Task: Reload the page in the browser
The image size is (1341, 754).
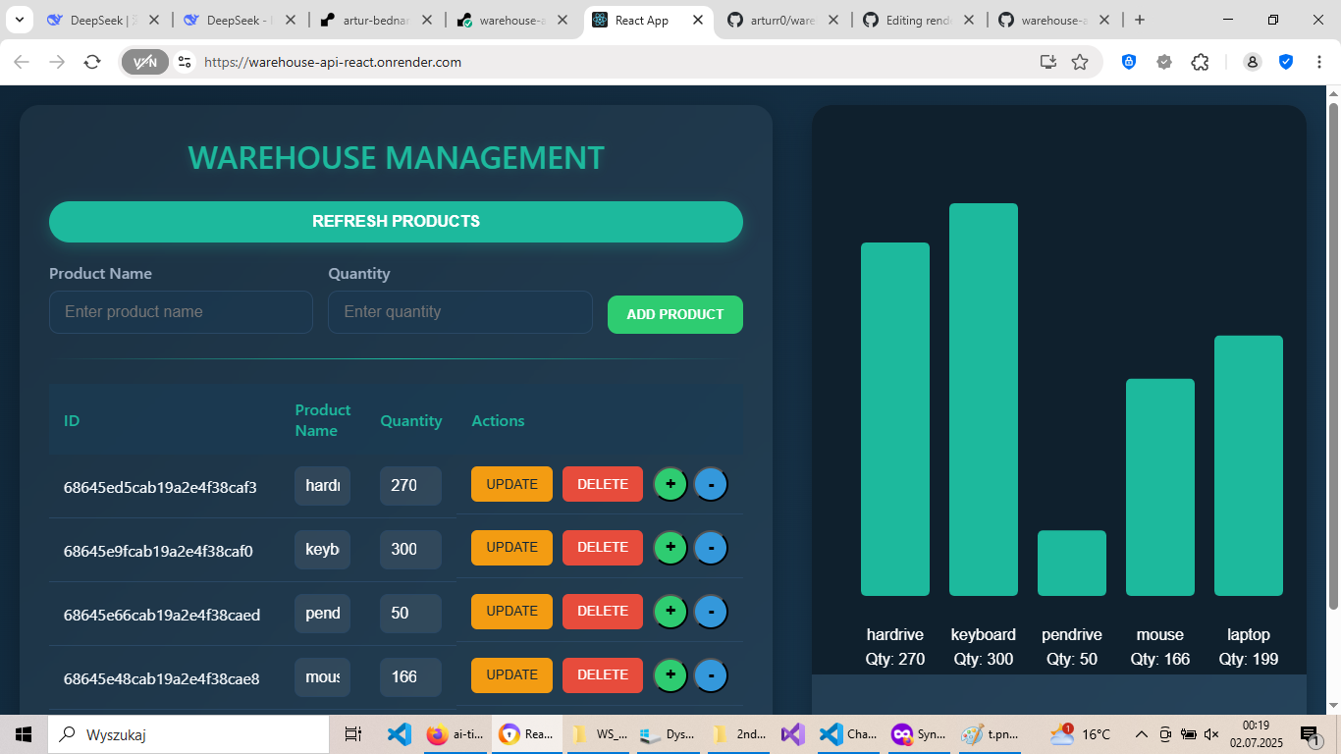Action: tap(92, 62)
